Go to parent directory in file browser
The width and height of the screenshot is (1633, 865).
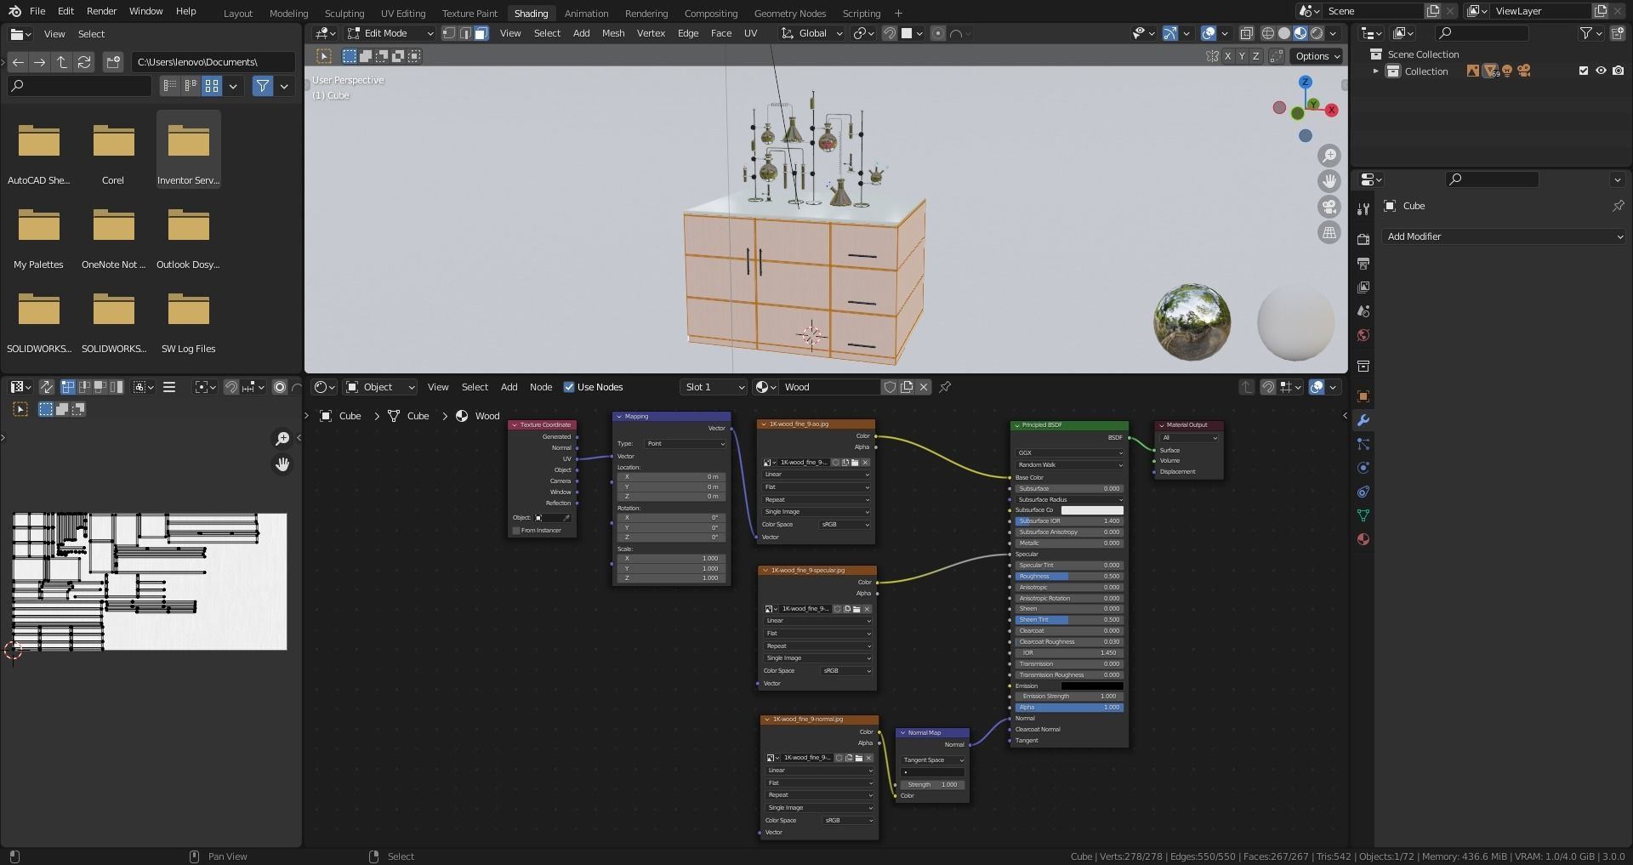[x=62, y=62]
